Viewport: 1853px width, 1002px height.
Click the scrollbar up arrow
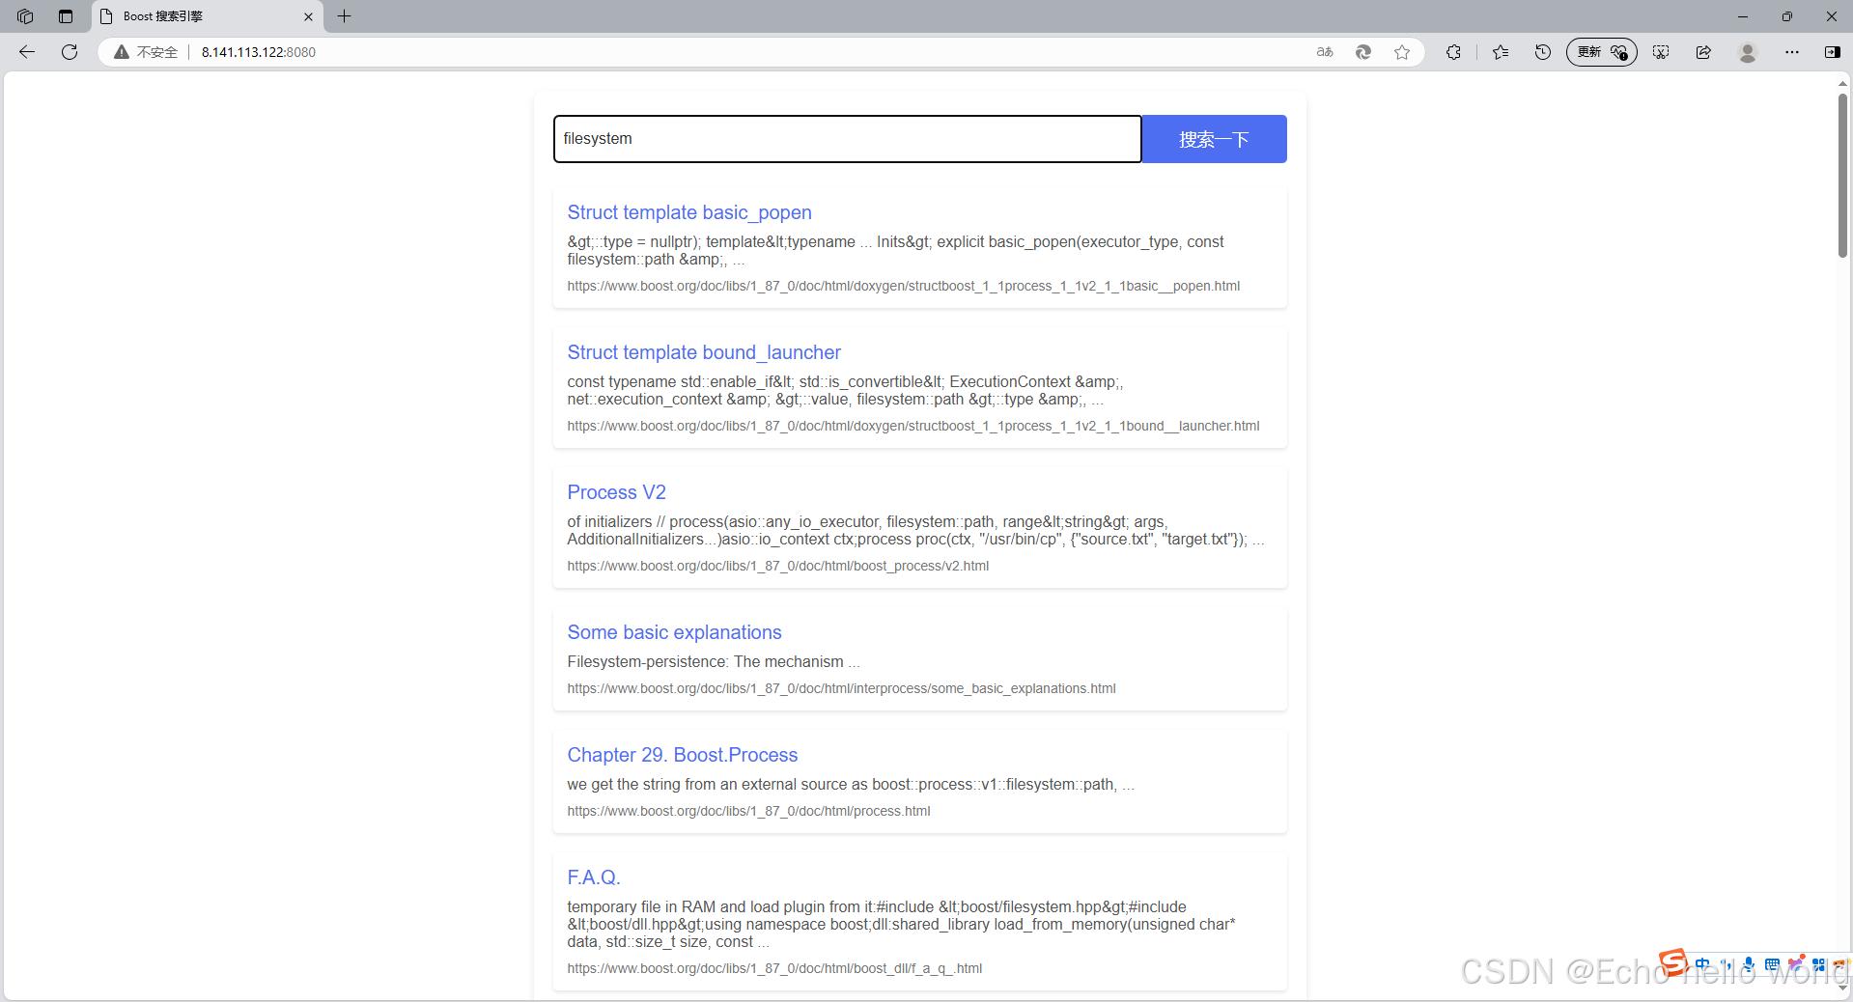[1842, 84]
